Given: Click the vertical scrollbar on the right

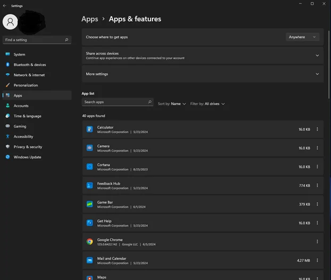Looking at the screenshot, I should pos(329,65).
